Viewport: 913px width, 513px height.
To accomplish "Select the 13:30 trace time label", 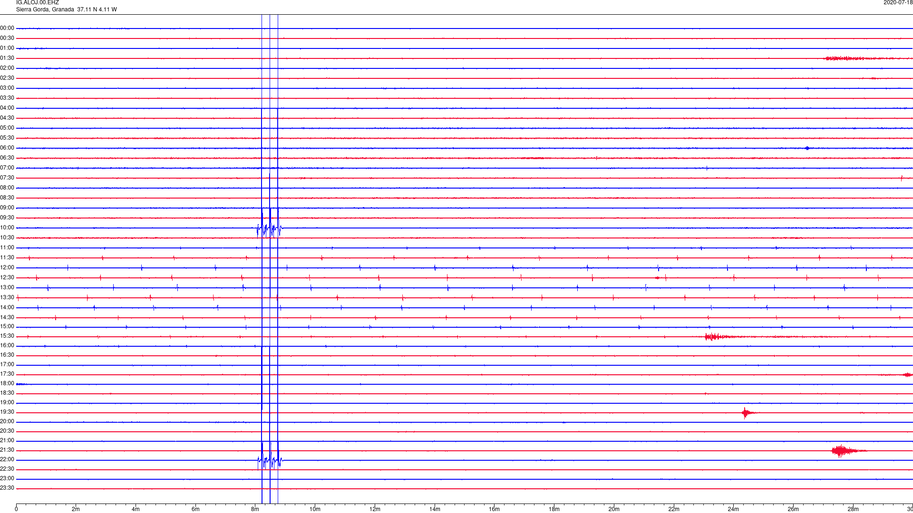I will (7, 298).
